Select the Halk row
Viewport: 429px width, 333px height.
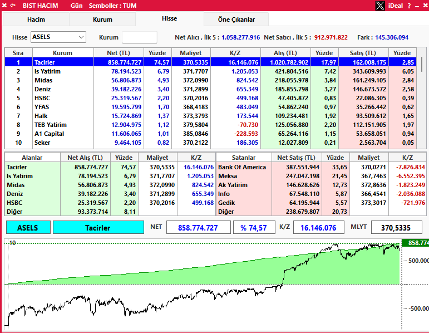[x=210, y=116]
